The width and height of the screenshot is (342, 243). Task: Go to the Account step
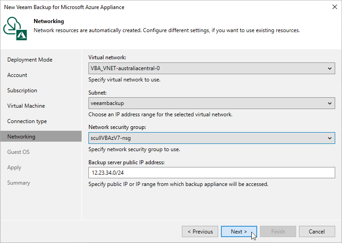click(17, 75)
